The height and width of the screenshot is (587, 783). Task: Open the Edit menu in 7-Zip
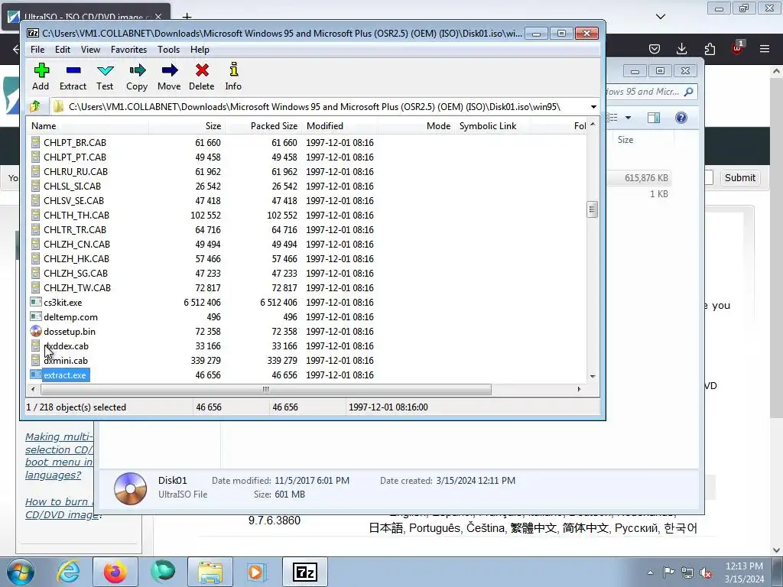(x=63, y=50)
